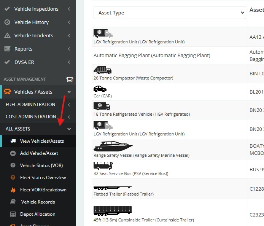Screen dimensions: 264x226
Task: Collapse the All Assets section chevron
Action: click(69, 129)
